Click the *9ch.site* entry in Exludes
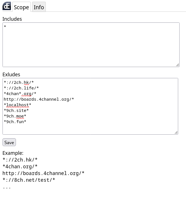Viewport: 186px width, 198px height. 16,110
